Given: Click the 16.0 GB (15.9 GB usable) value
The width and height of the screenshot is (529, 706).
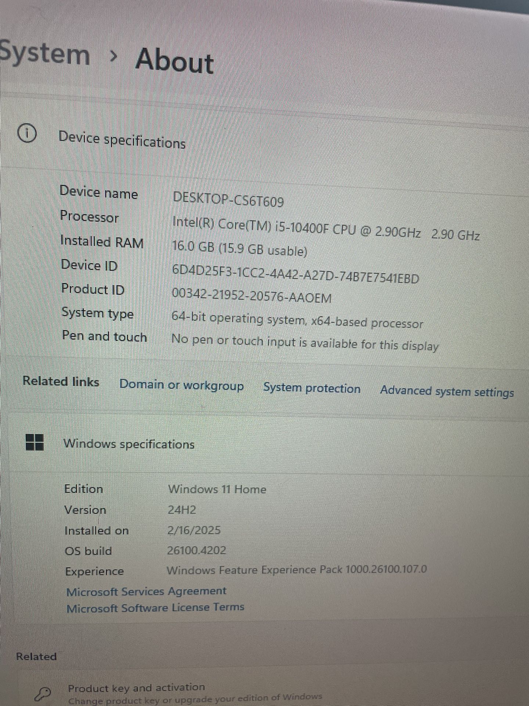Looking at the screenshot, I should pyautogui.click(x=240, y=248).
